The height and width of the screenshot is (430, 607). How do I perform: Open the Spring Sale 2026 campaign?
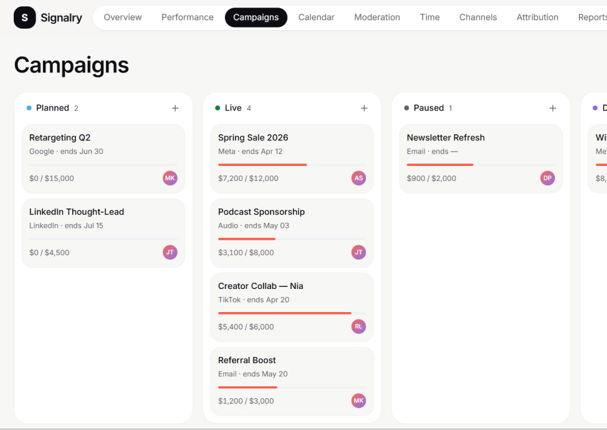pos(292,159)
